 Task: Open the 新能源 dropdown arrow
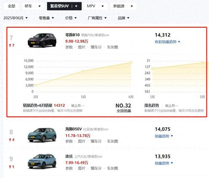[132, 6]
